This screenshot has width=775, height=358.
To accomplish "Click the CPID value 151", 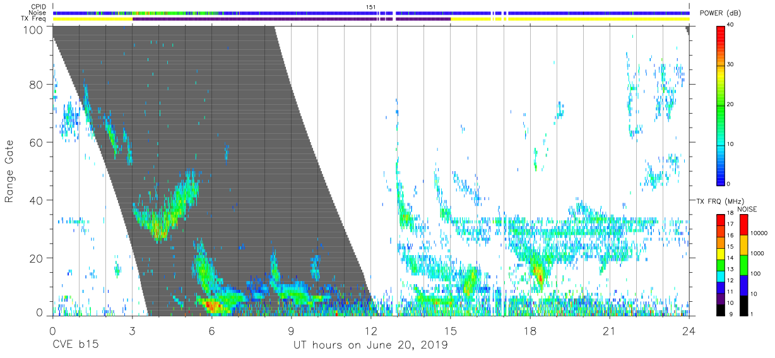I will pyautogui.click(x=370, y=7).
